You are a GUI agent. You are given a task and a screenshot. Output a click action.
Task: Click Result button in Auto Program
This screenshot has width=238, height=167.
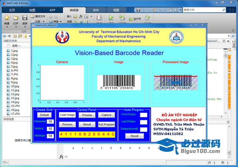134,136
